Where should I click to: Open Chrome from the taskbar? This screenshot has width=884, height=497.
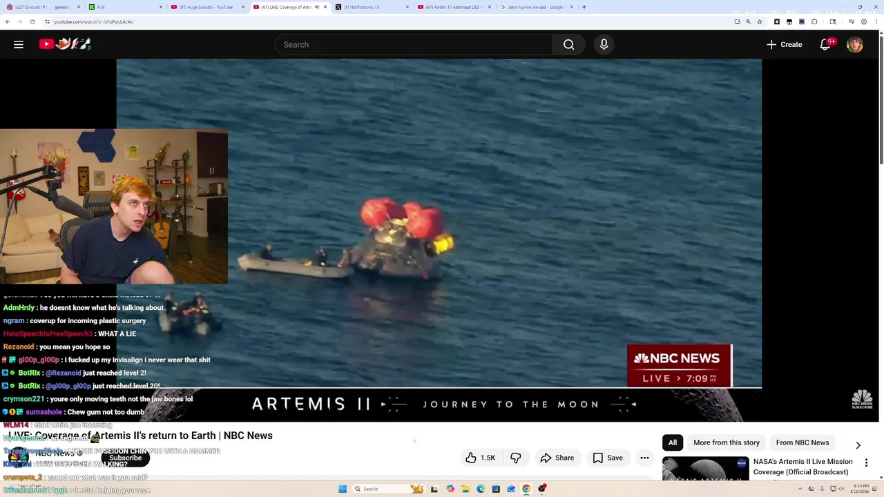[526, 489]
